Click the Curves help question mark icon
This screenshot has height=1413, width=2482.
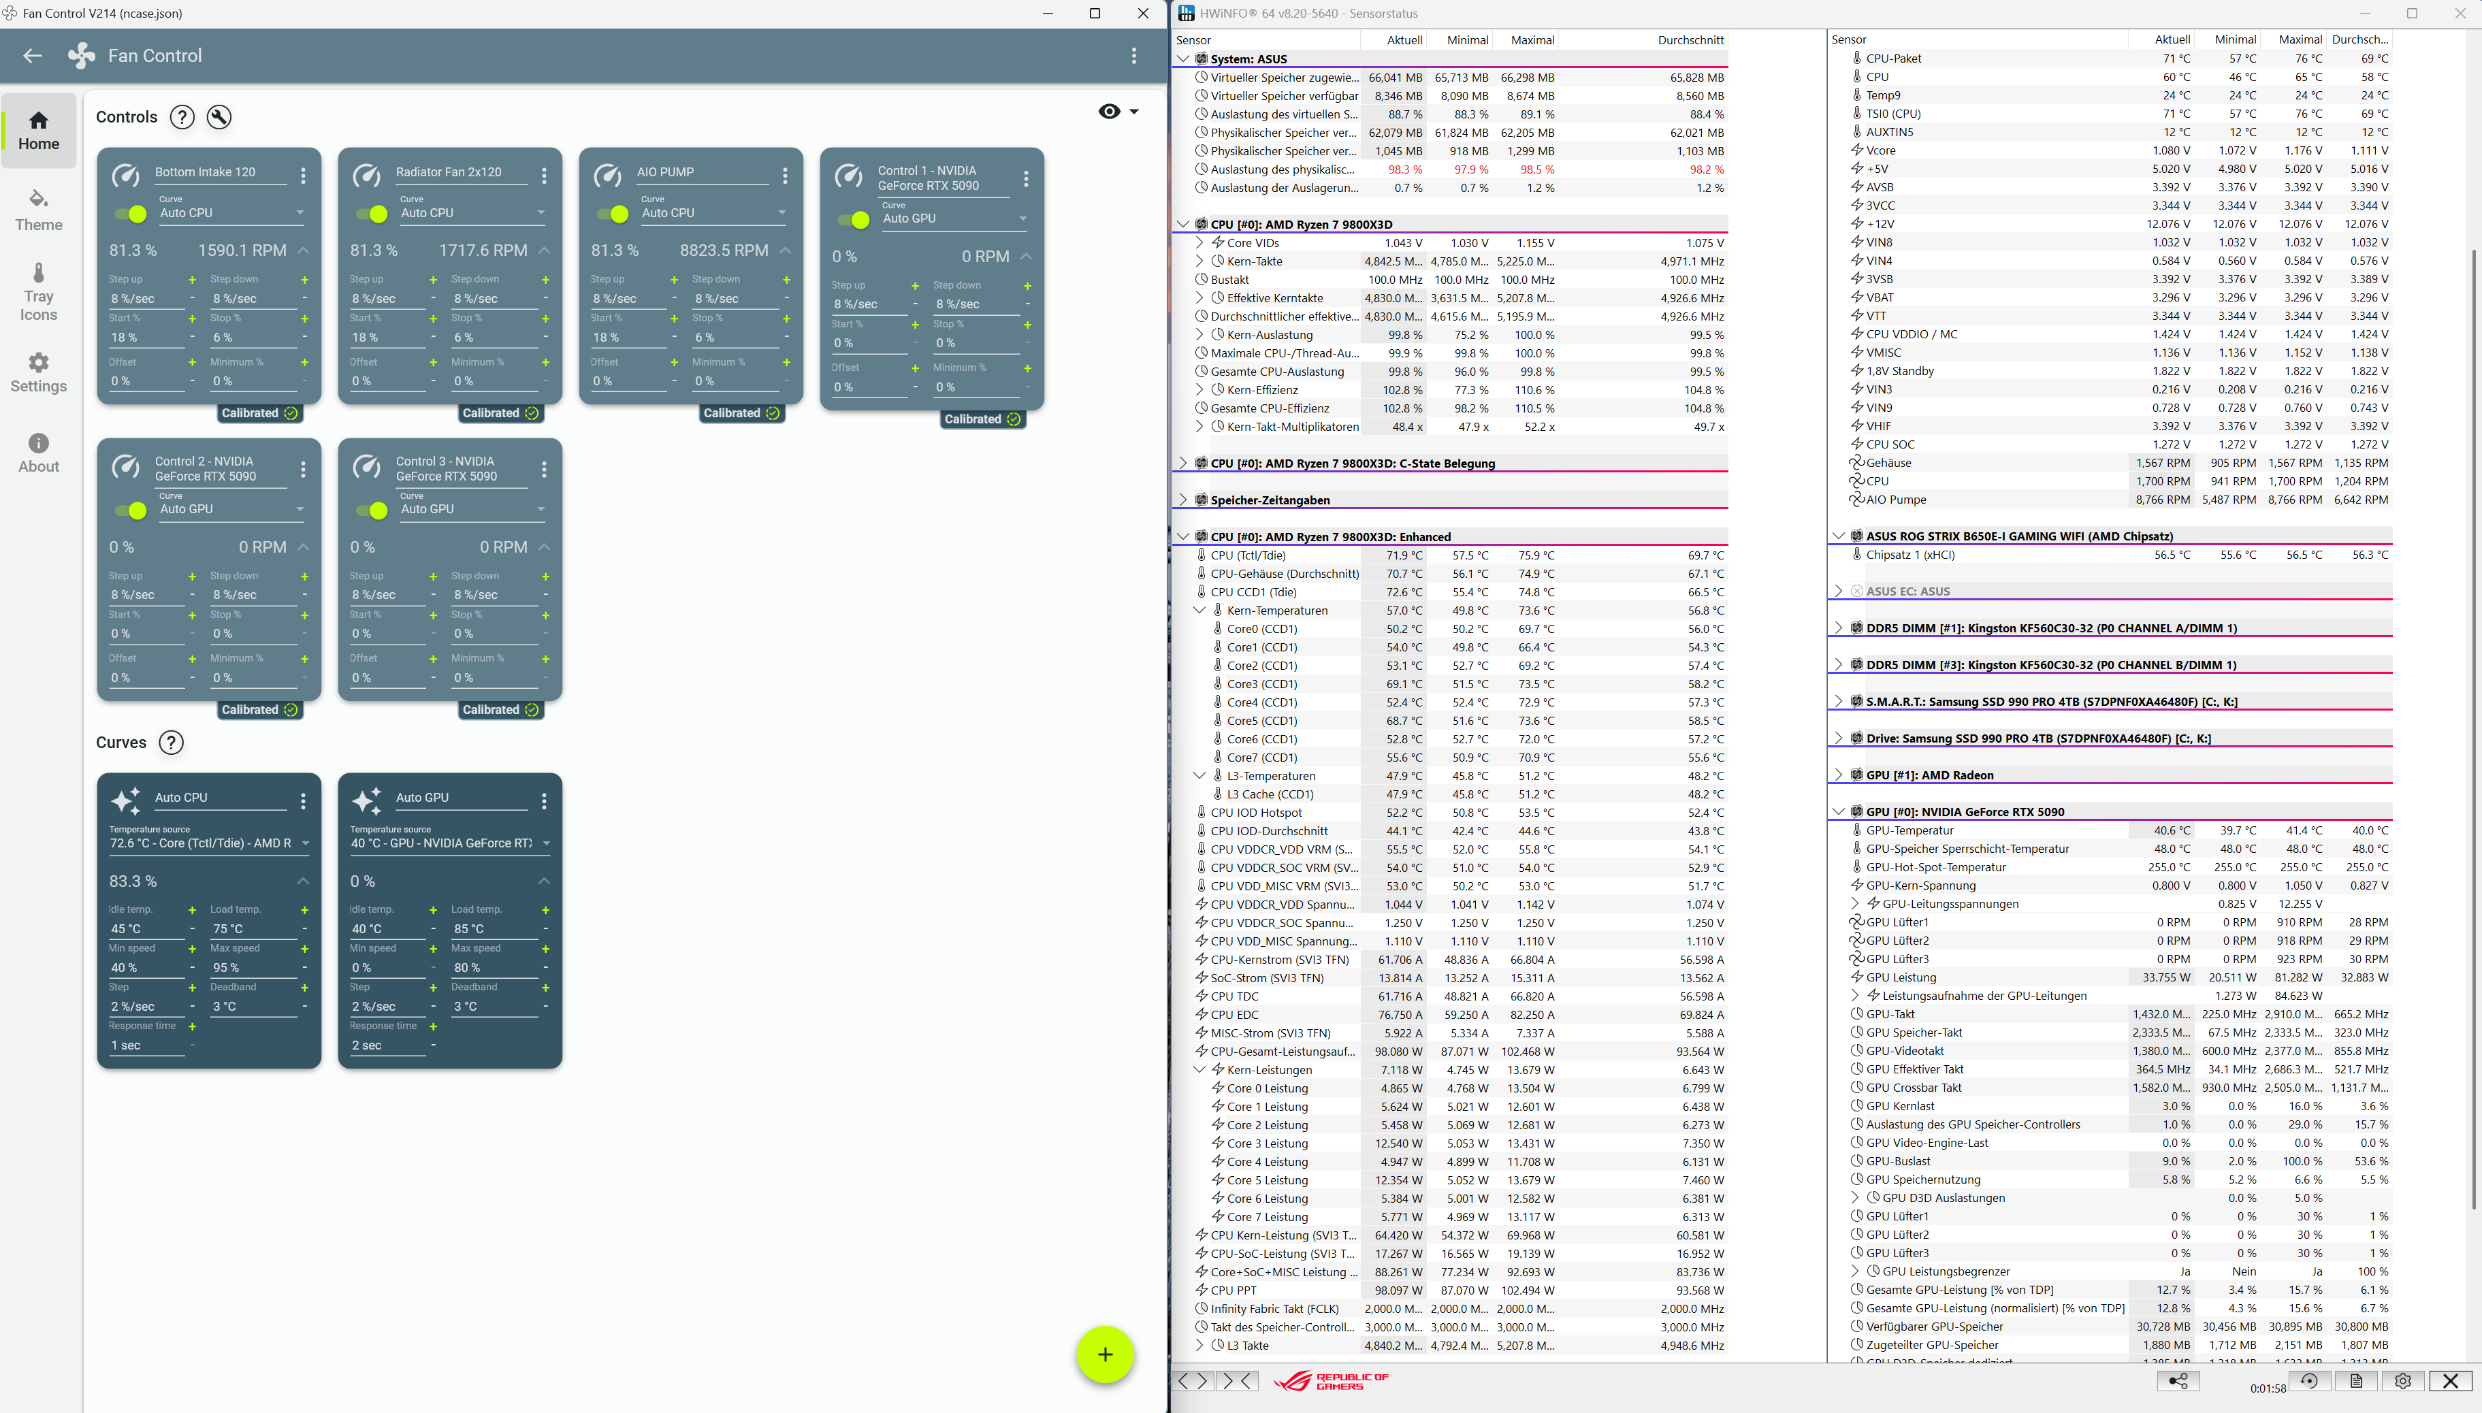click(x=171, y=743)
